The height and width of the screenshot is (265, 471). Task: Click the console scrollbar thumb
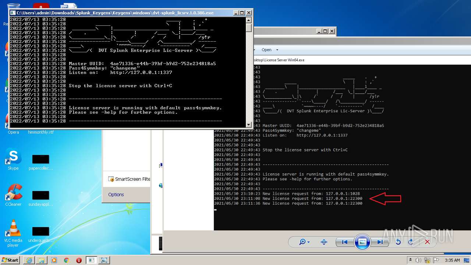[249, 28]
